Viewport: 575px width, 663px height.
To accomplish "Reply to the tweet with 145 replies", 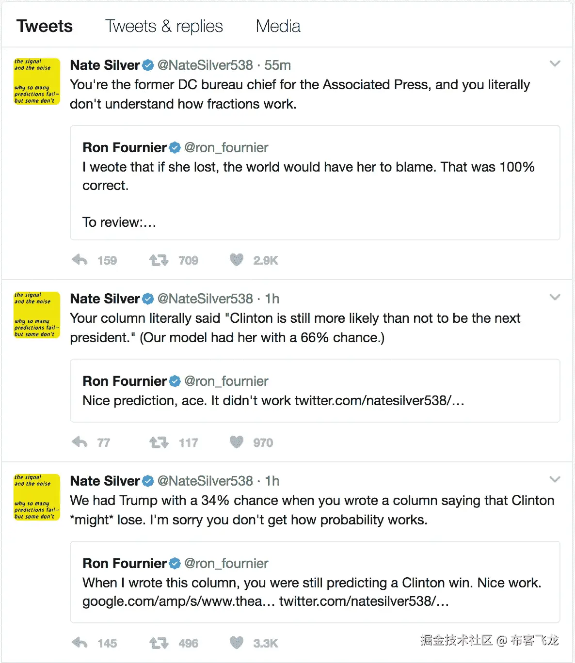I will click(80, 643).
